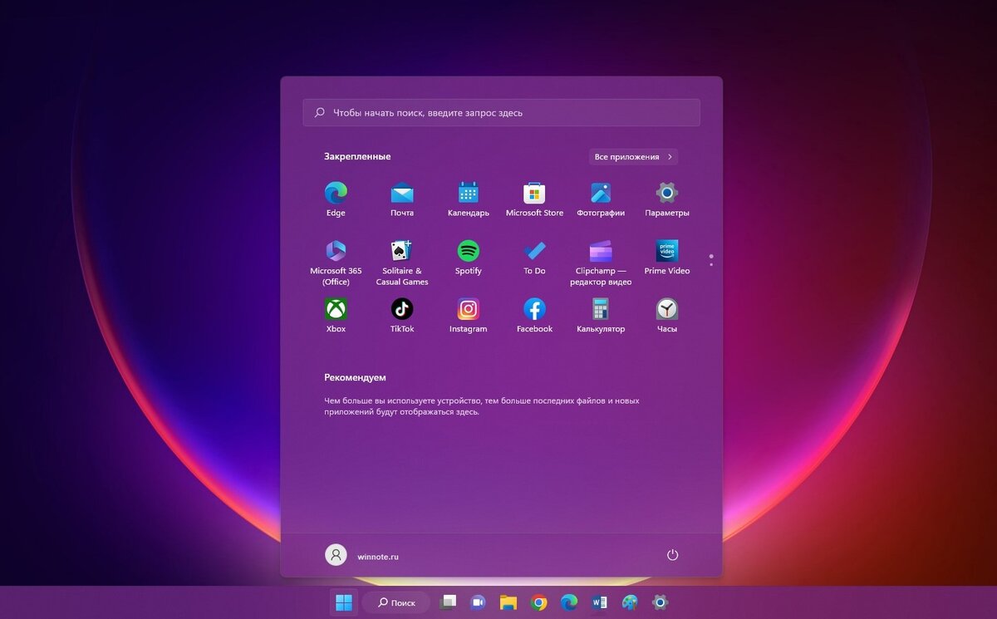Viewport: 997px width, 619px height.
Task: Launch Prime Video
Action: click(667, 258)
